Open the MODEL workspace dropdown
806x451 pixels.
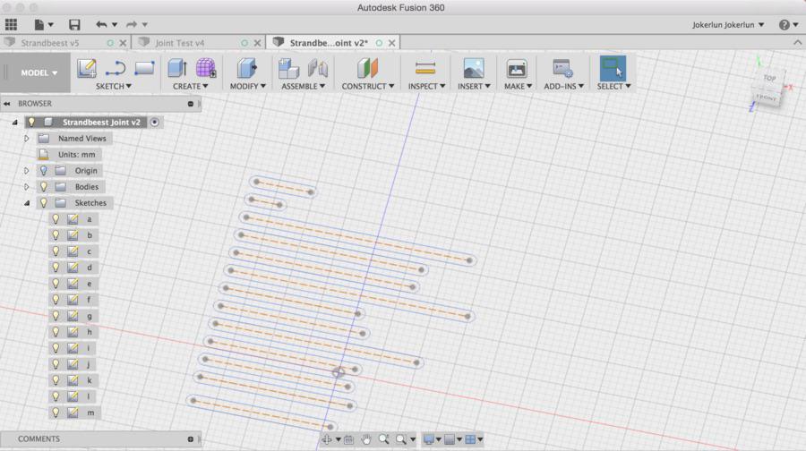coord(39,73)
